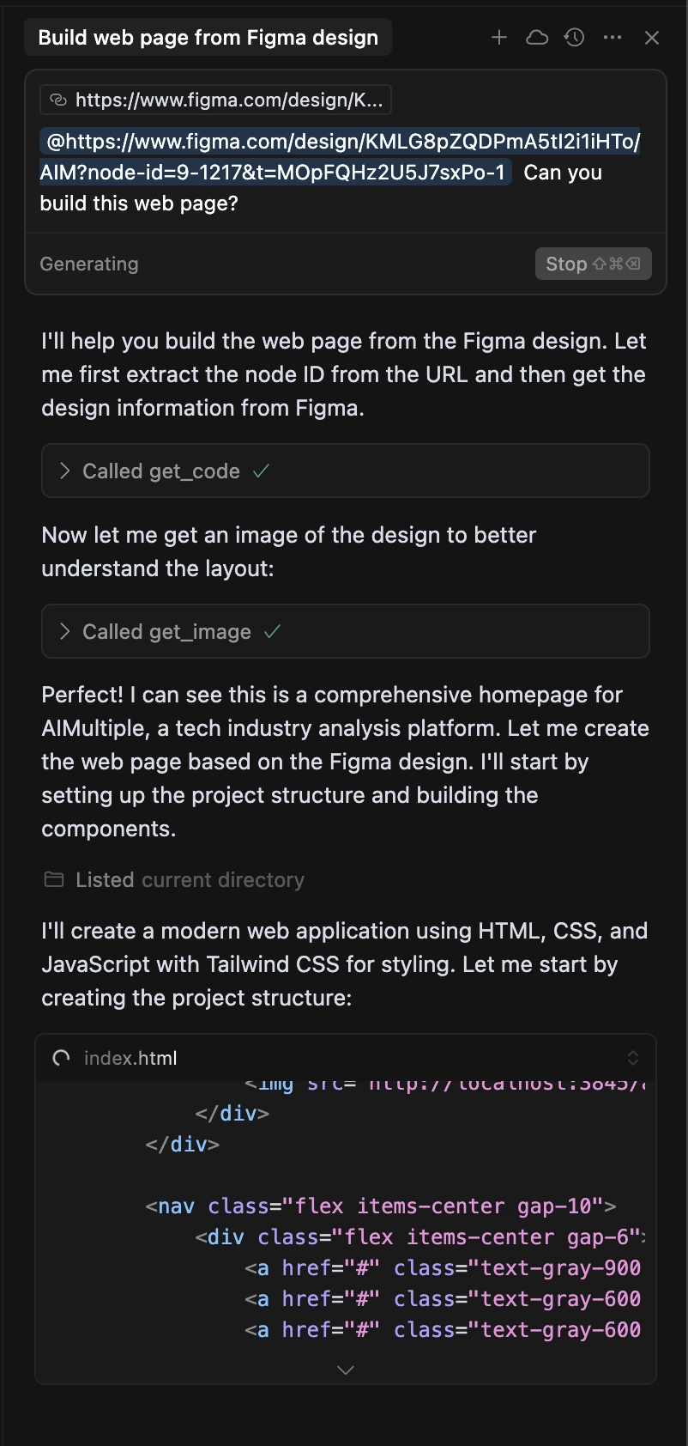Open the three-dot more options menu

613,38
